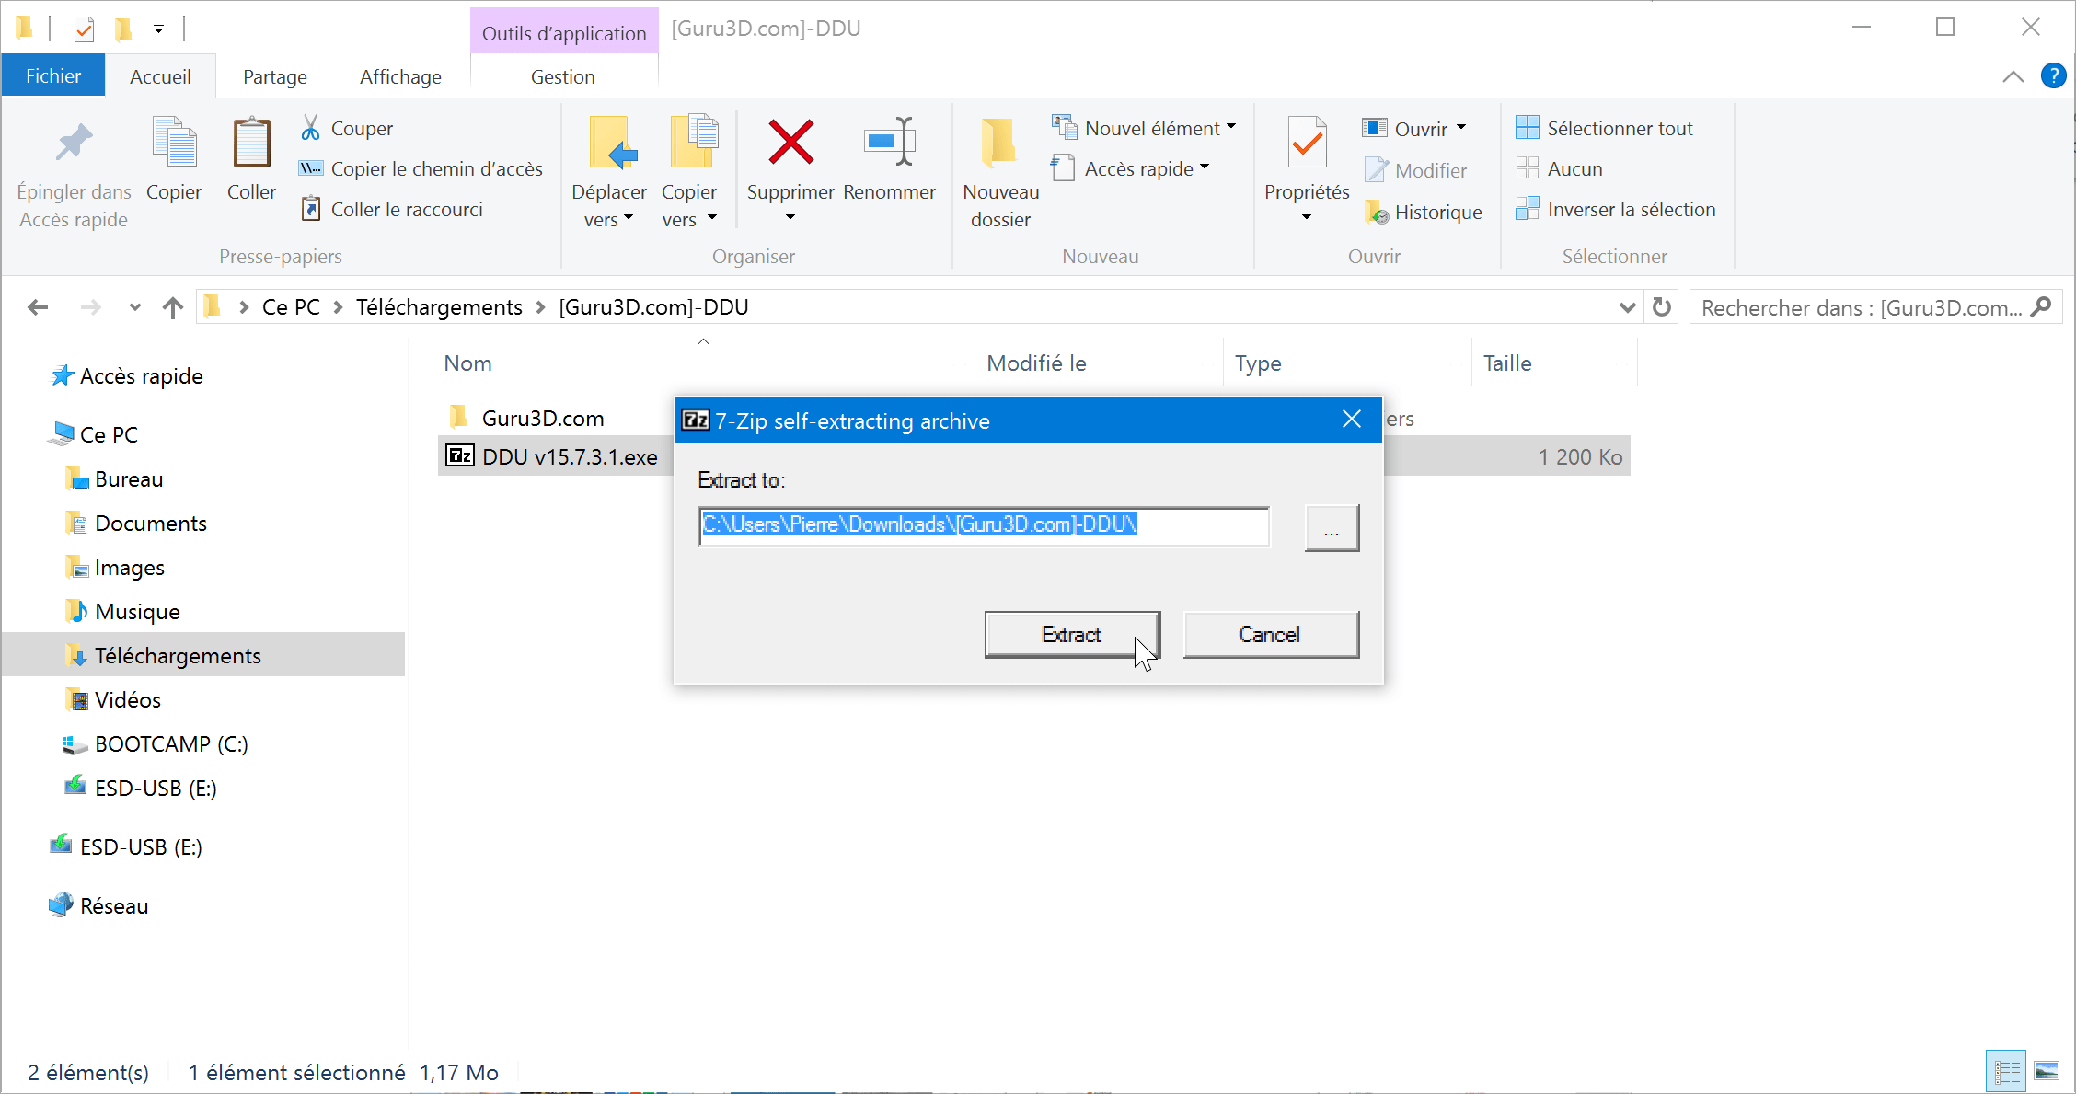This screenshot has width=2076, height=1094.
Task: Open the Fichier tab
Action: [53, 76]
